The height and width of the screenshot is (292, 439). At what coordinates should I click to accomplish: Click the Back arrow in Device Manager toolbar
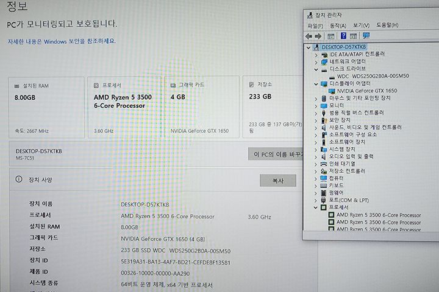click(x=309, y=36)
